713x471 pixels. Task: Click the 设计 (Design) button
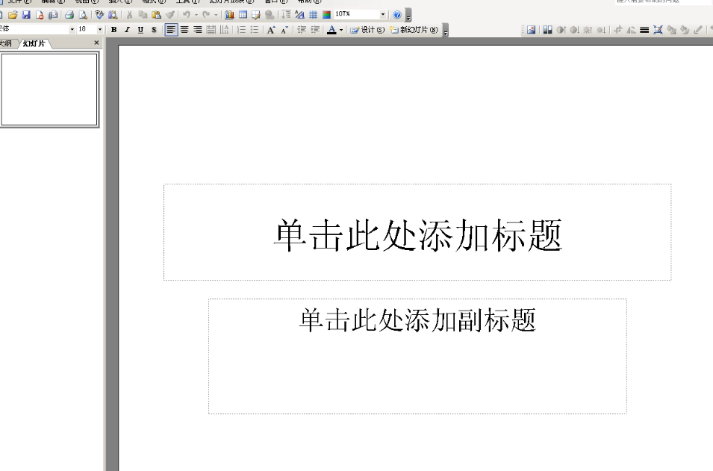(x=367, y=30)
